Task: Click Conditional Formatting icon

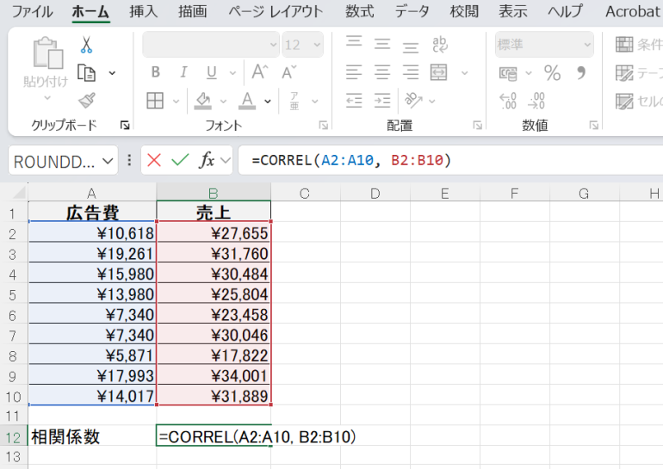Action: (x=624, y=45)
